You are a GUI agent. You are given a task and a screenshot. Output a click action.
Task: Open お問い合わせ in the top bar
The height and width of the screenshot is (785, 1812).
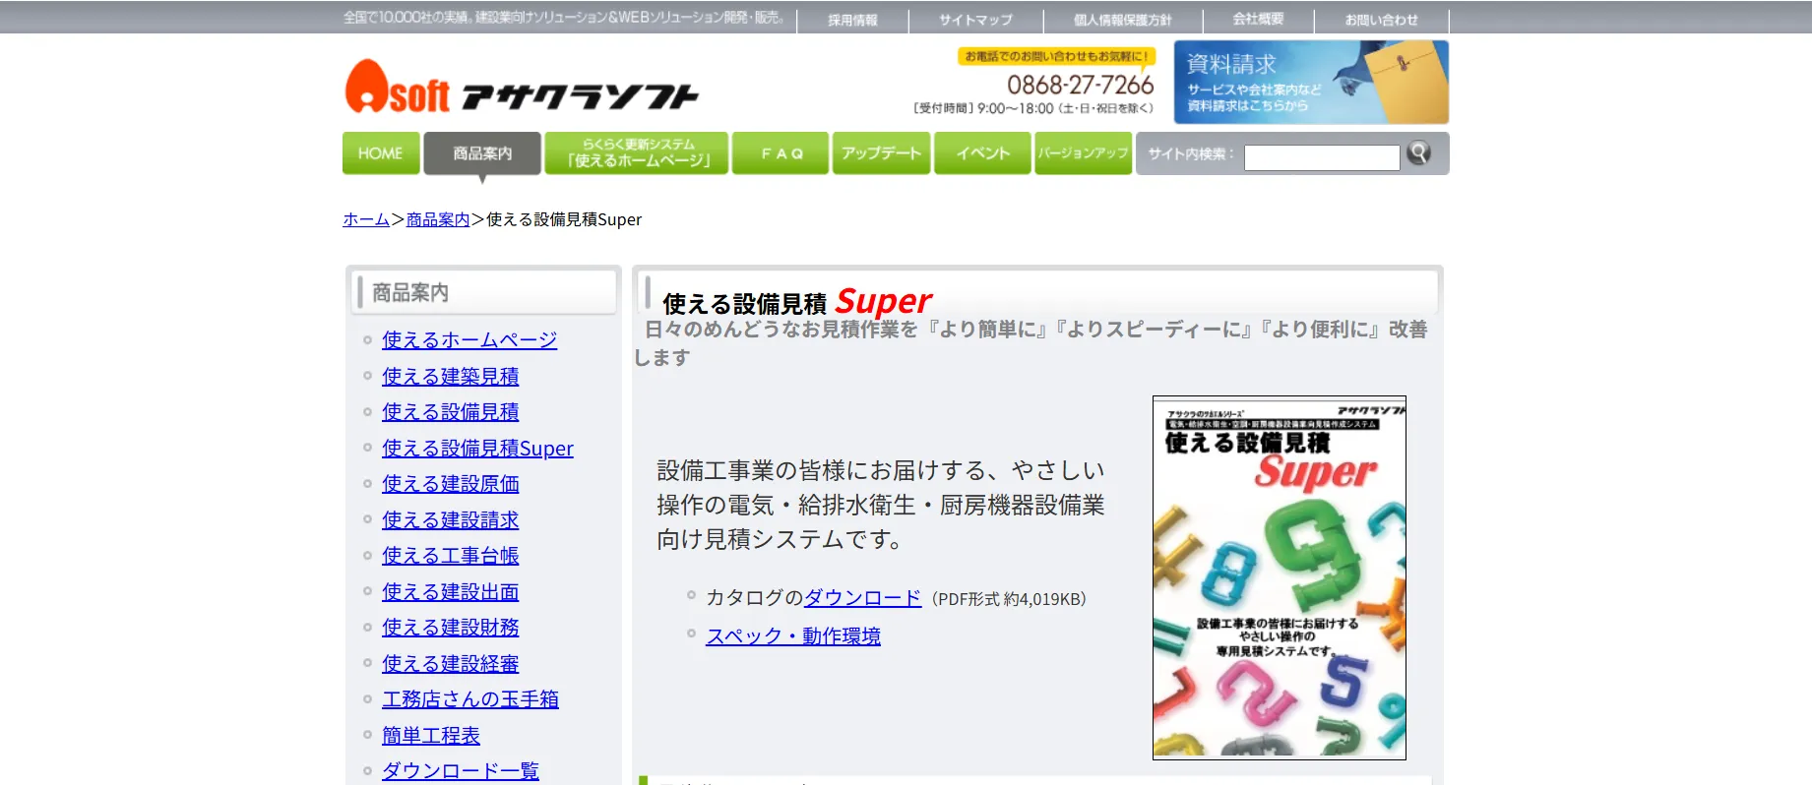click(x=1382, y=20)
